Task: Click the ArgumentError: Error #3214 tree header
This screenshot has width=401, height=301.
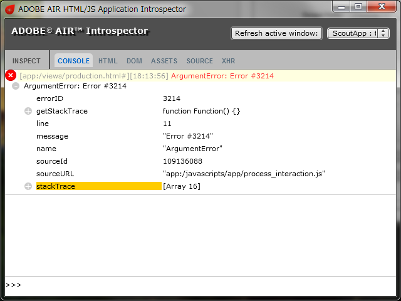Action: 75,86
